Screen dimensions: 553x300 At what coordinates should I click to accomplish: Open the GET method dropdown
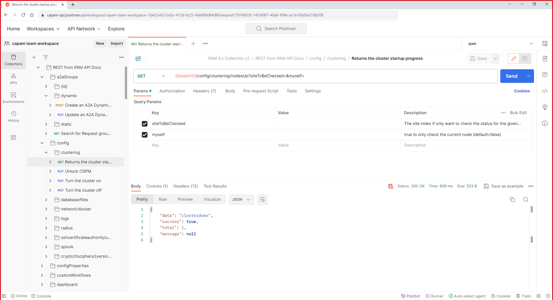[x=152, y=76]
